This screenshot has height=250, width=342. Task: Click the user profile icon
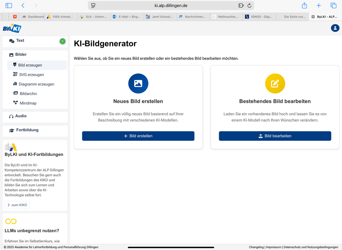(335, 28)
